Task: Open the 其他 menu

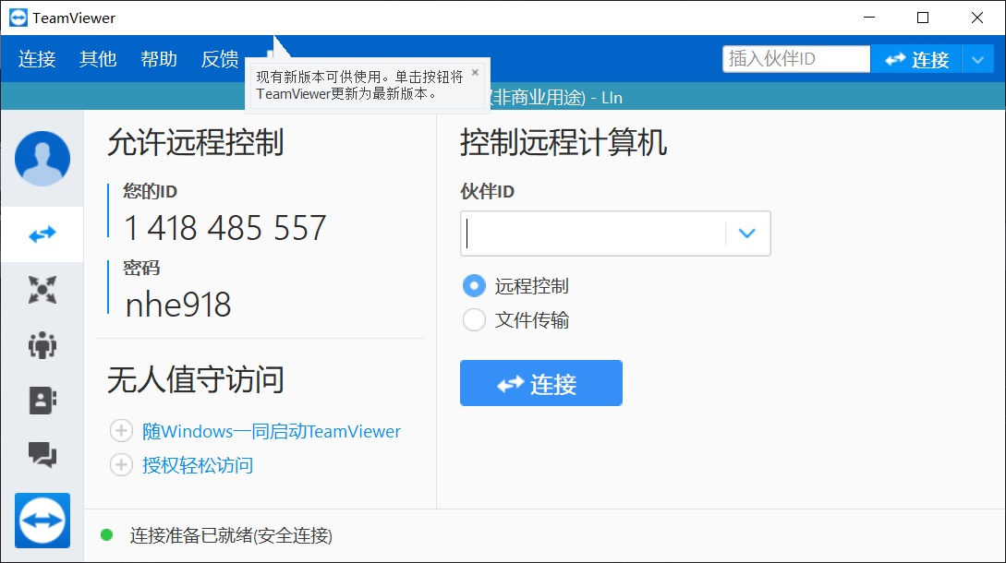Action: (x=98, y=59)
